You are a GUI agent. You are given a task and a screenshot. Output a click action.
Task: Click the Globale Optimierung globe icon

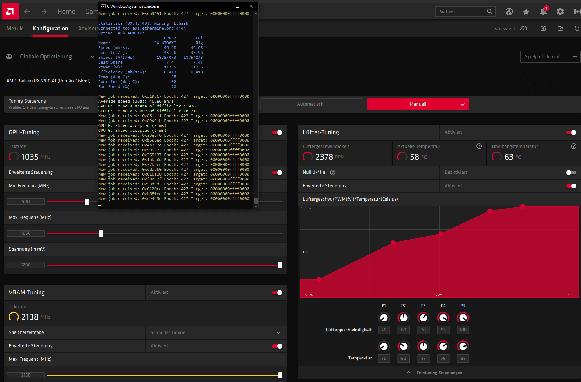9,57
